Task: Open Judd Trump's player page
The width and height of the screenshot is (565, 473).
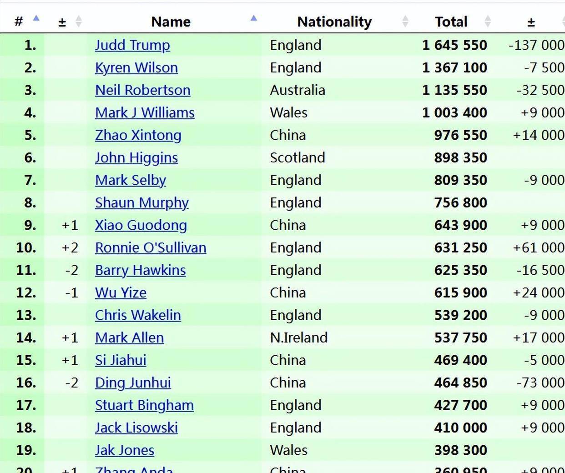Action: point(132,45)
